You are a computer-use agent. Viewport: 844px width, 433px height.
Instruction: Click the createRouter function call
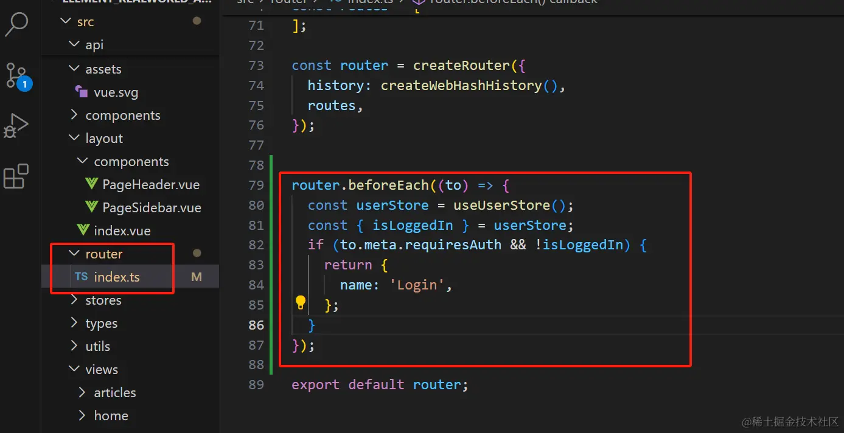(x=461, y=65)
